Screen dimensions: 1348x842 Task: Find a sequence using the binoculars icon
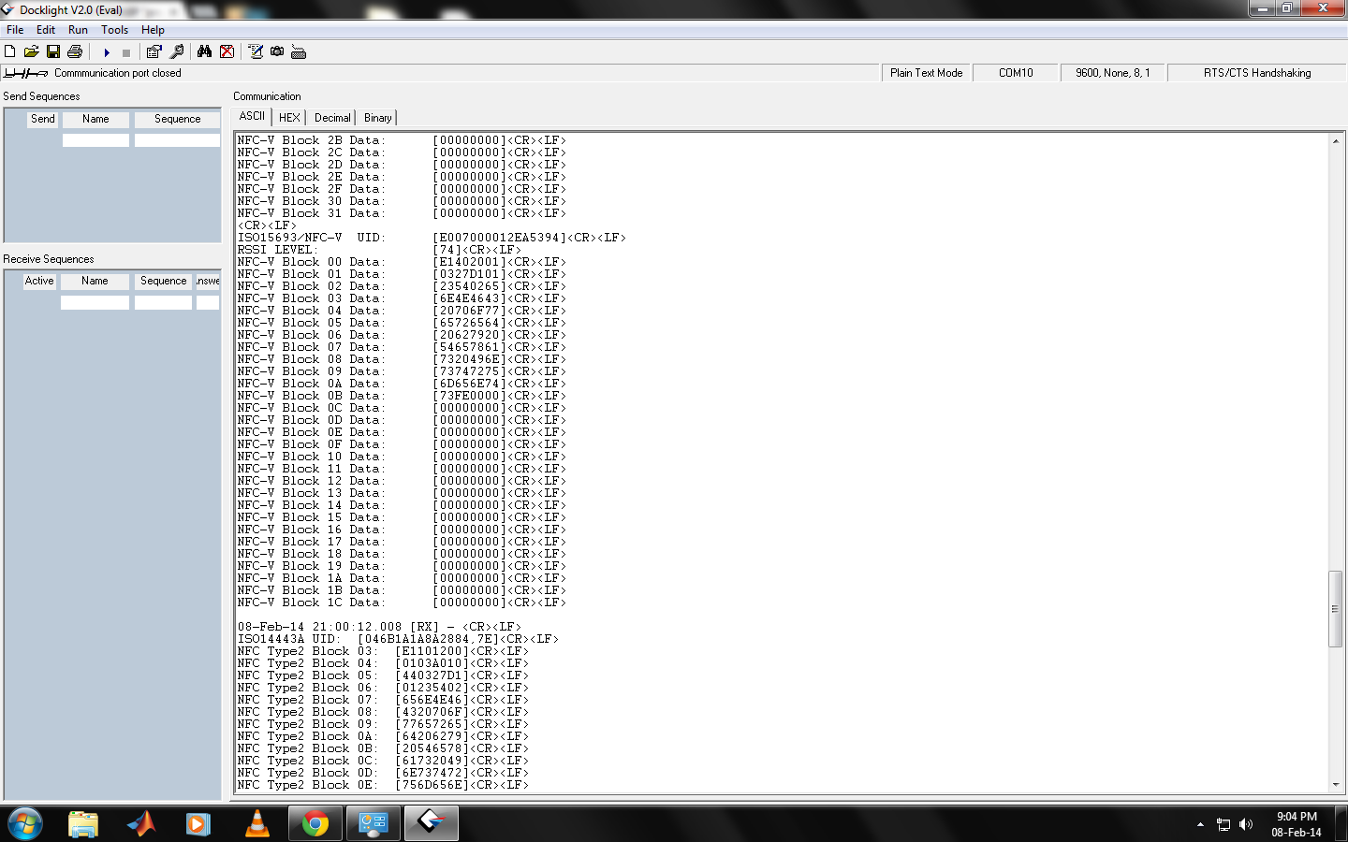(204, 51)
